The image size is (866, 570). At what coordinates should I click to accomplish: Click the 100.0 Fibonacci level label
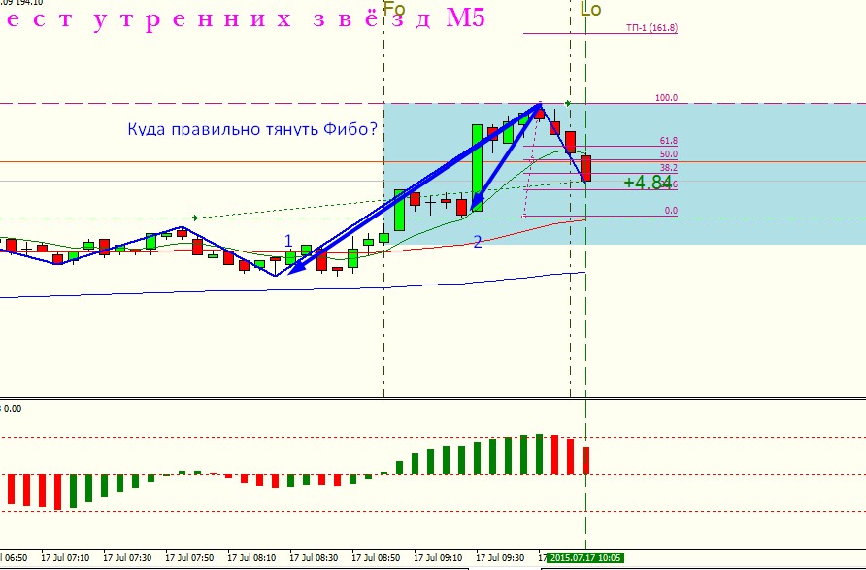click(x=667, y=98)
